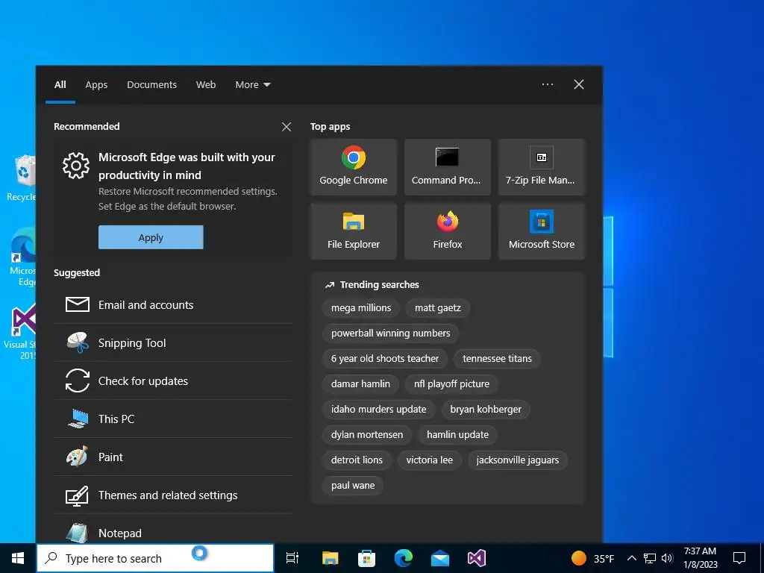Image resolution: width=764 pixels, height=573 pixels.
Task: Search idaho murders update
Action: (x=378, y=410)
